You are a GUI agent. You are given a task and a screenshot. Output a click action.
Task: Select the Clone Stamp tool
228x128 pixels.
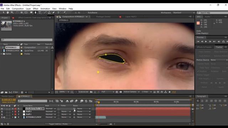49,13
